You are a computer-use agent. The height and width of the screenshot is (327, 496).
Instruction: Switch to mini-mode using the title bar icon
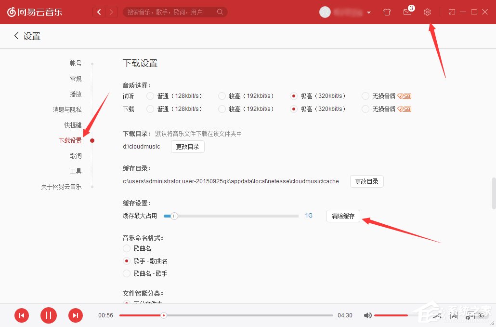coord(452,11)
